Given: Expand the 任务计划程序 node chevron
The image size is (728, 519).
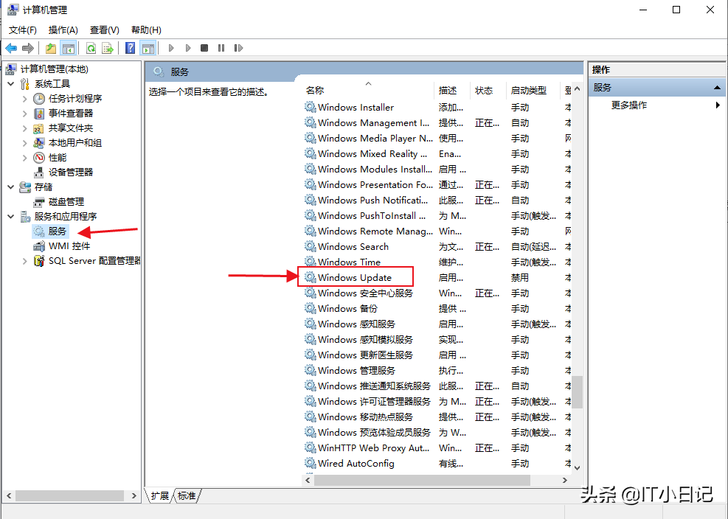Looking at the screenshot, I should tap(25, 98).
